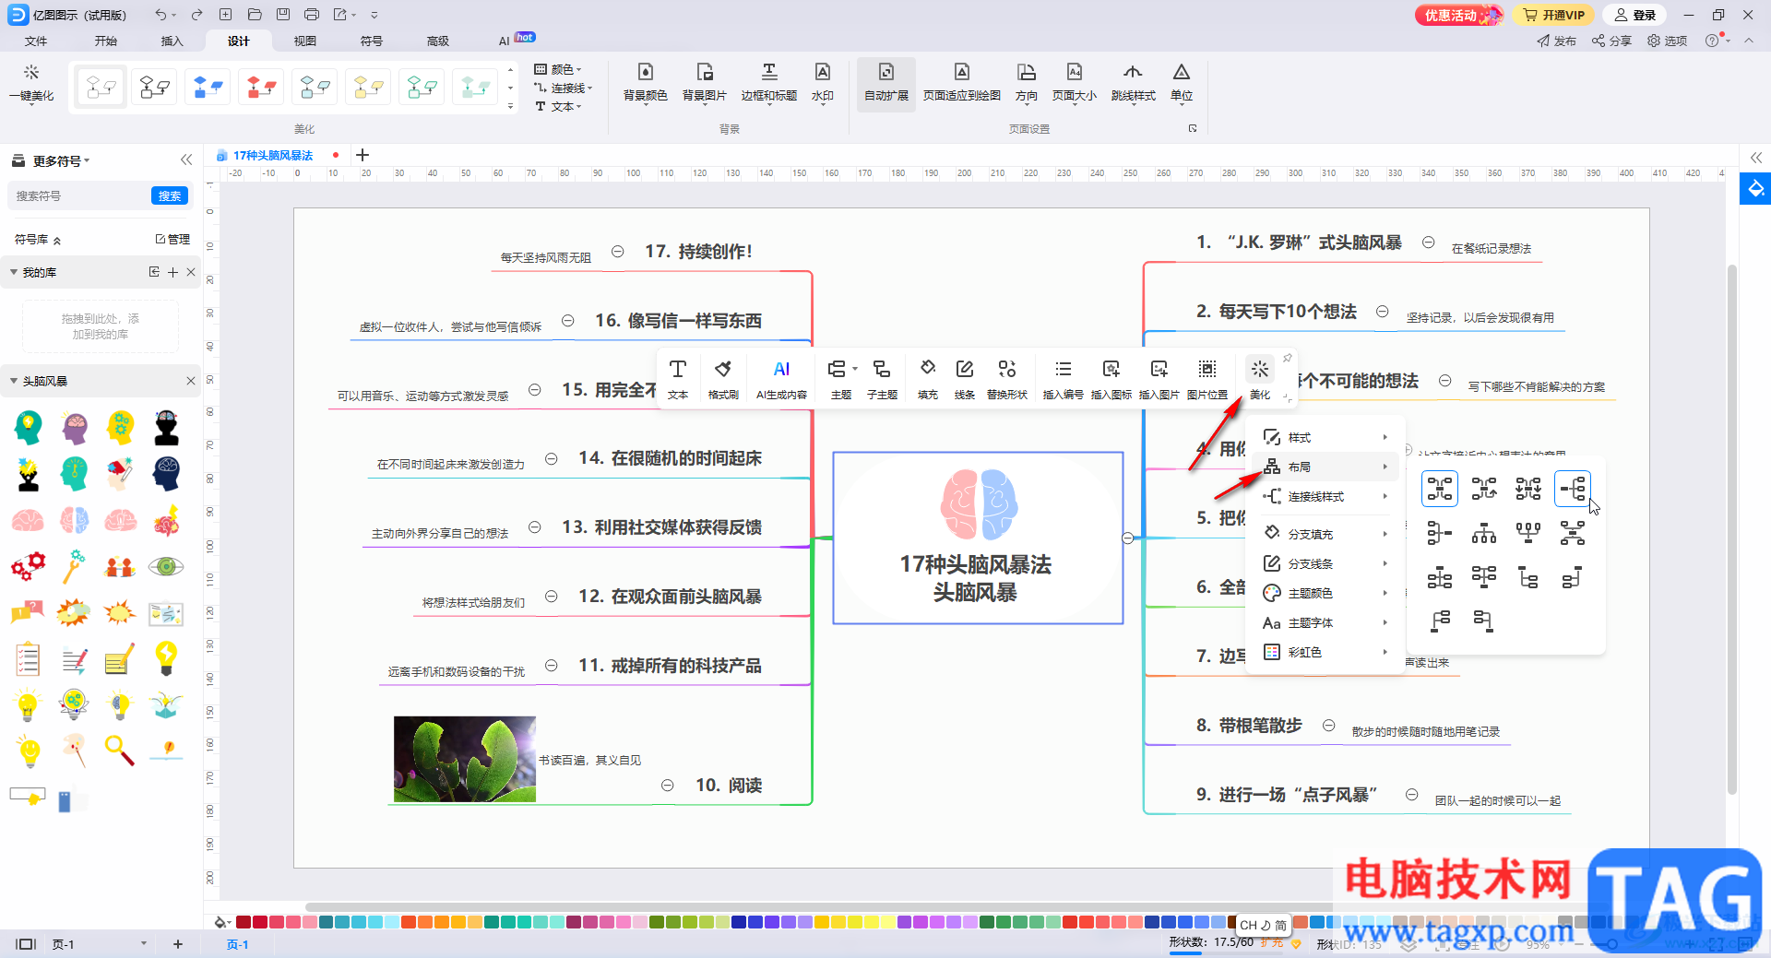Viewport: 1771px width, 958px height.
Task: Open the 主题颜色 submenu item
Action: coord(1325,593)
